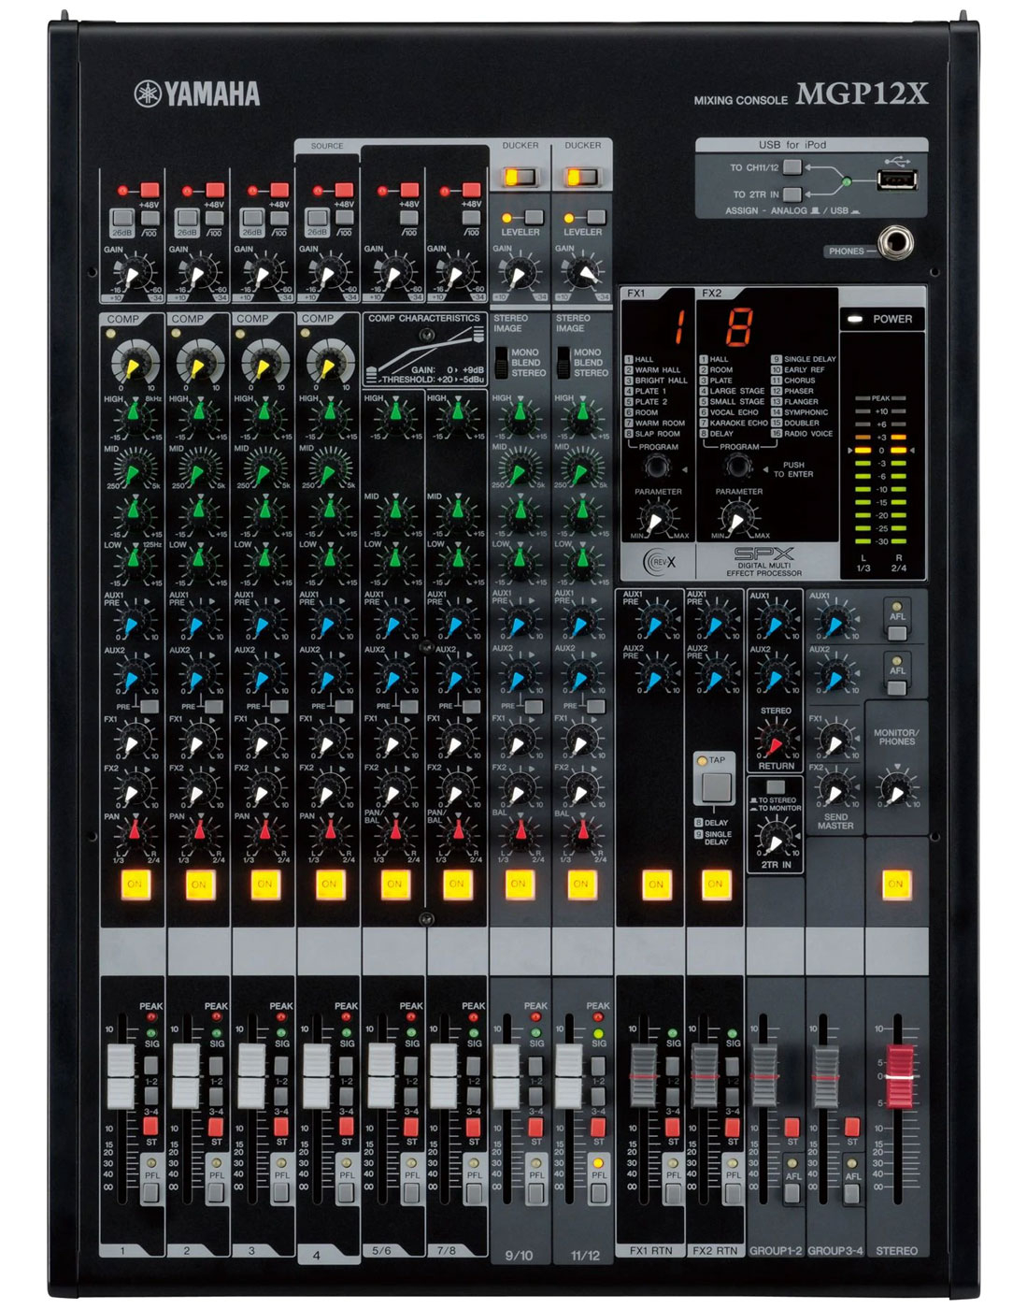Screen dimensions: 1027x1309
Task: Click the channel 2 HIGH EQ knob
Action: (x=198, y=415)
